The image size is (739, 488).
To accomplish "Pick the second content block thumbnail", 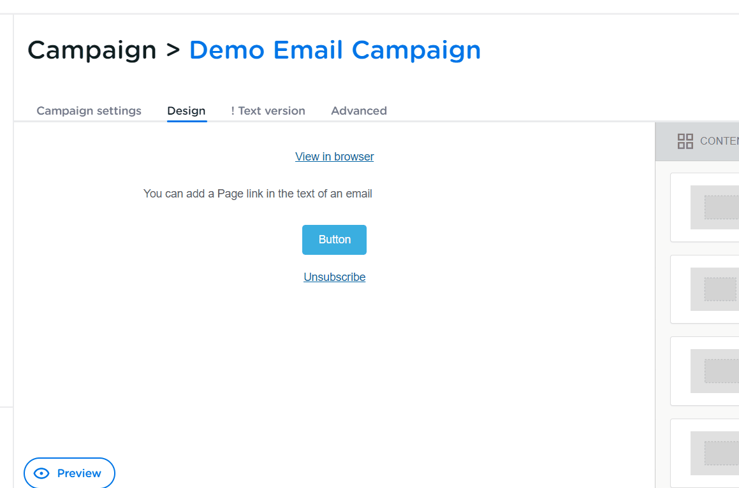I will (714, 289).
